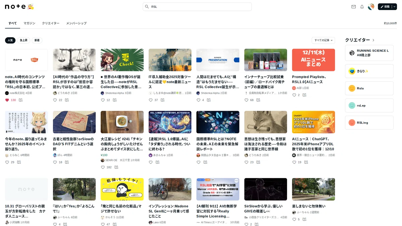402x226 pixels.
Task: Select the 人気 sort filter
Action: pos(10,40)
